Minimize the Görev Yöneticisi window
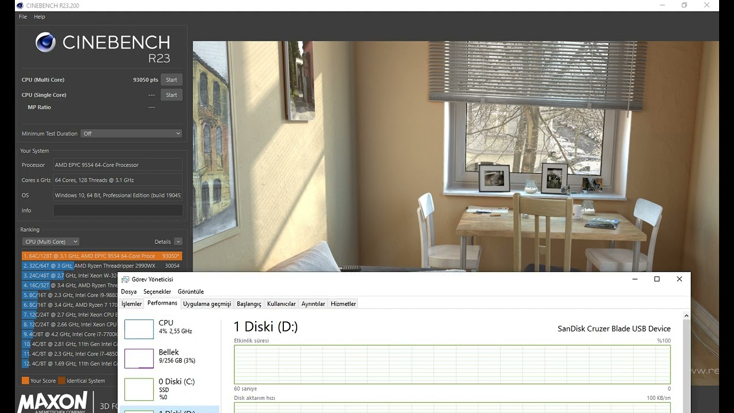Screen dimensions: 734x413 (635, 279)
